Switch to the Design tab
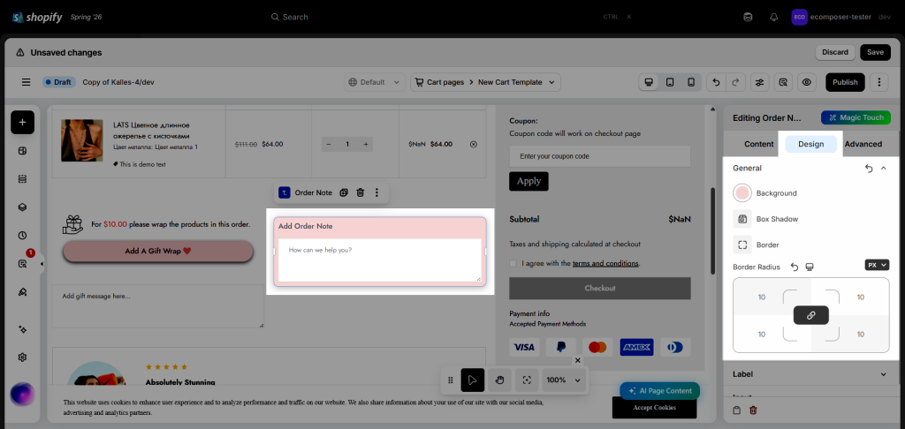The width and height of the screenshot is (905, 429). [x=811, y=144]
